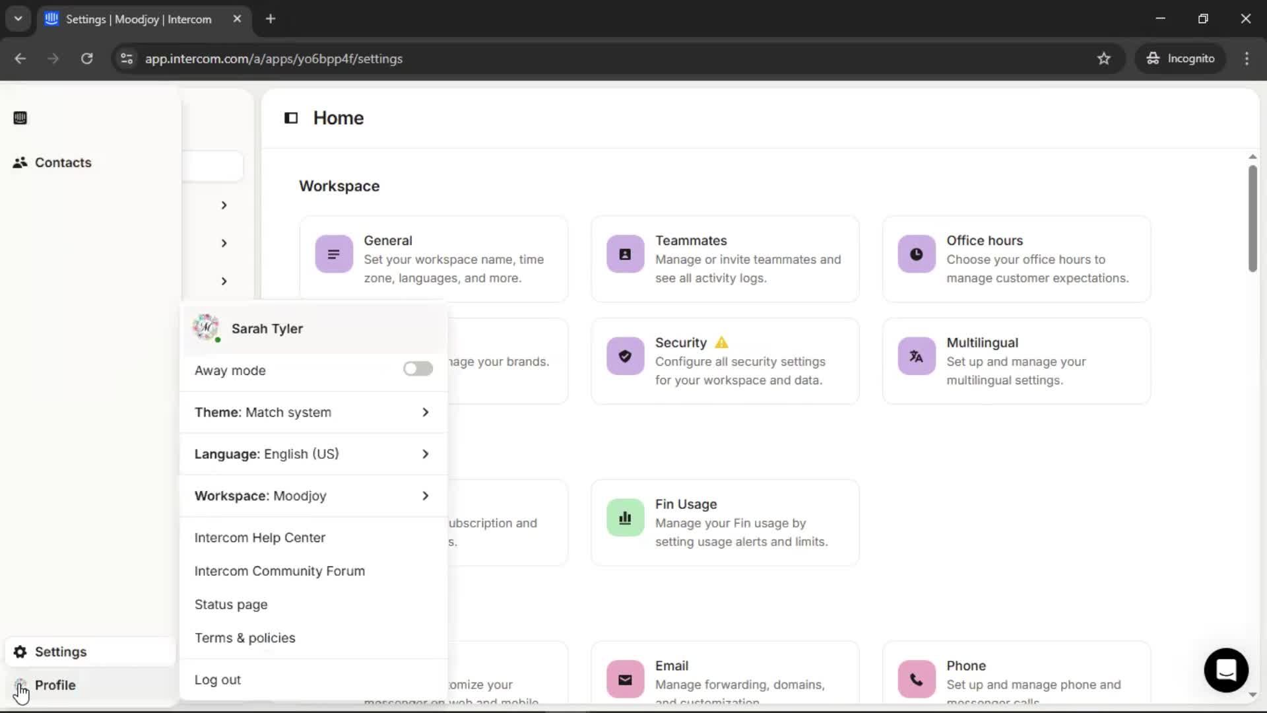
Task: Click the settings search field in the sidebar
Action: (x=212, y=166)
